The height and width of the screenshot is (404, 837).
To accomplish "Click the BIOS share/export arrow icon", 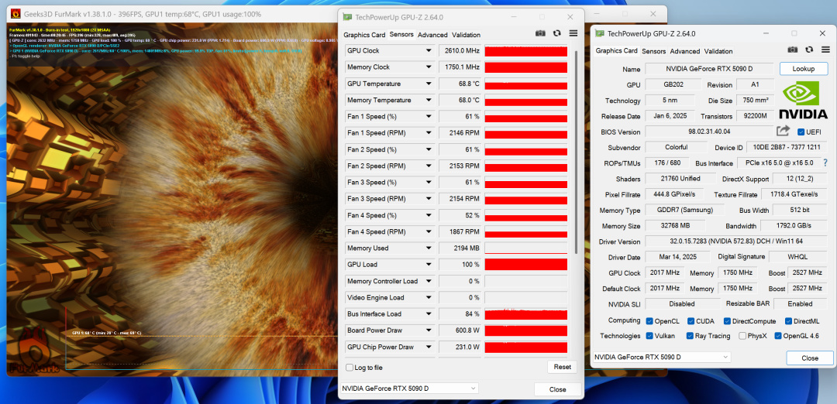I will click(x=783, y=131).
